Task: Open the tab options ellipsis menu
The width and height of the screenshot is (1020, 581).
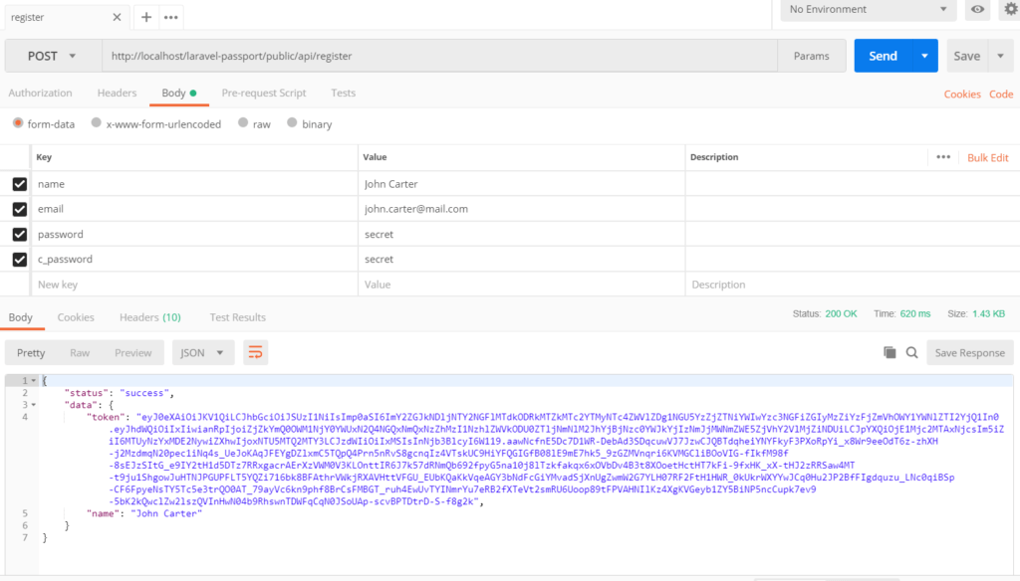Action: click(171, 18)
